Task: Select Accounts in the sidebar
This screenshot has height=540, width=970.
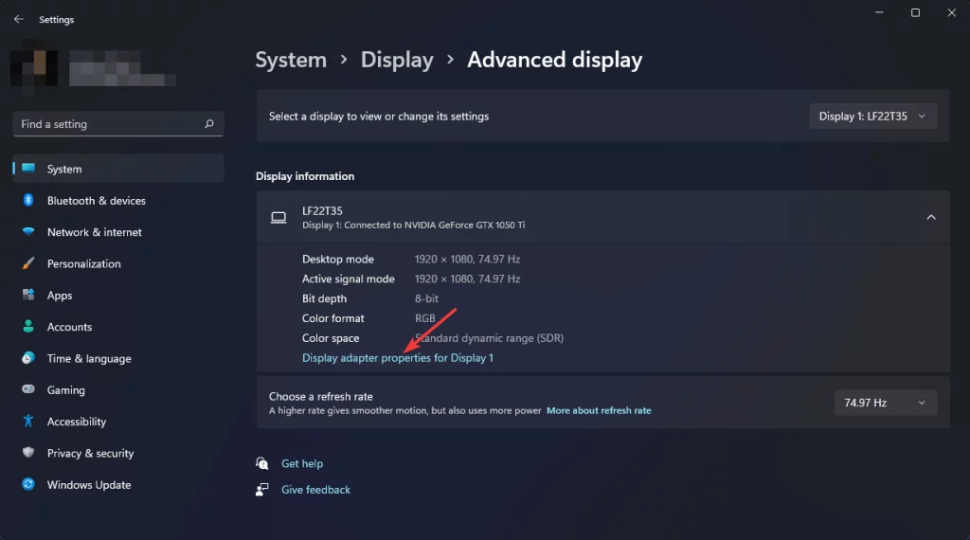Action: click(118, 327)
